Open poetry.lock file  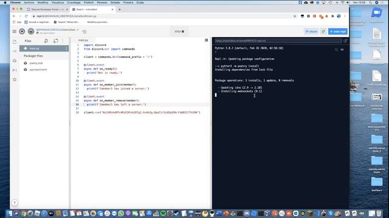[x=36, y=63]
